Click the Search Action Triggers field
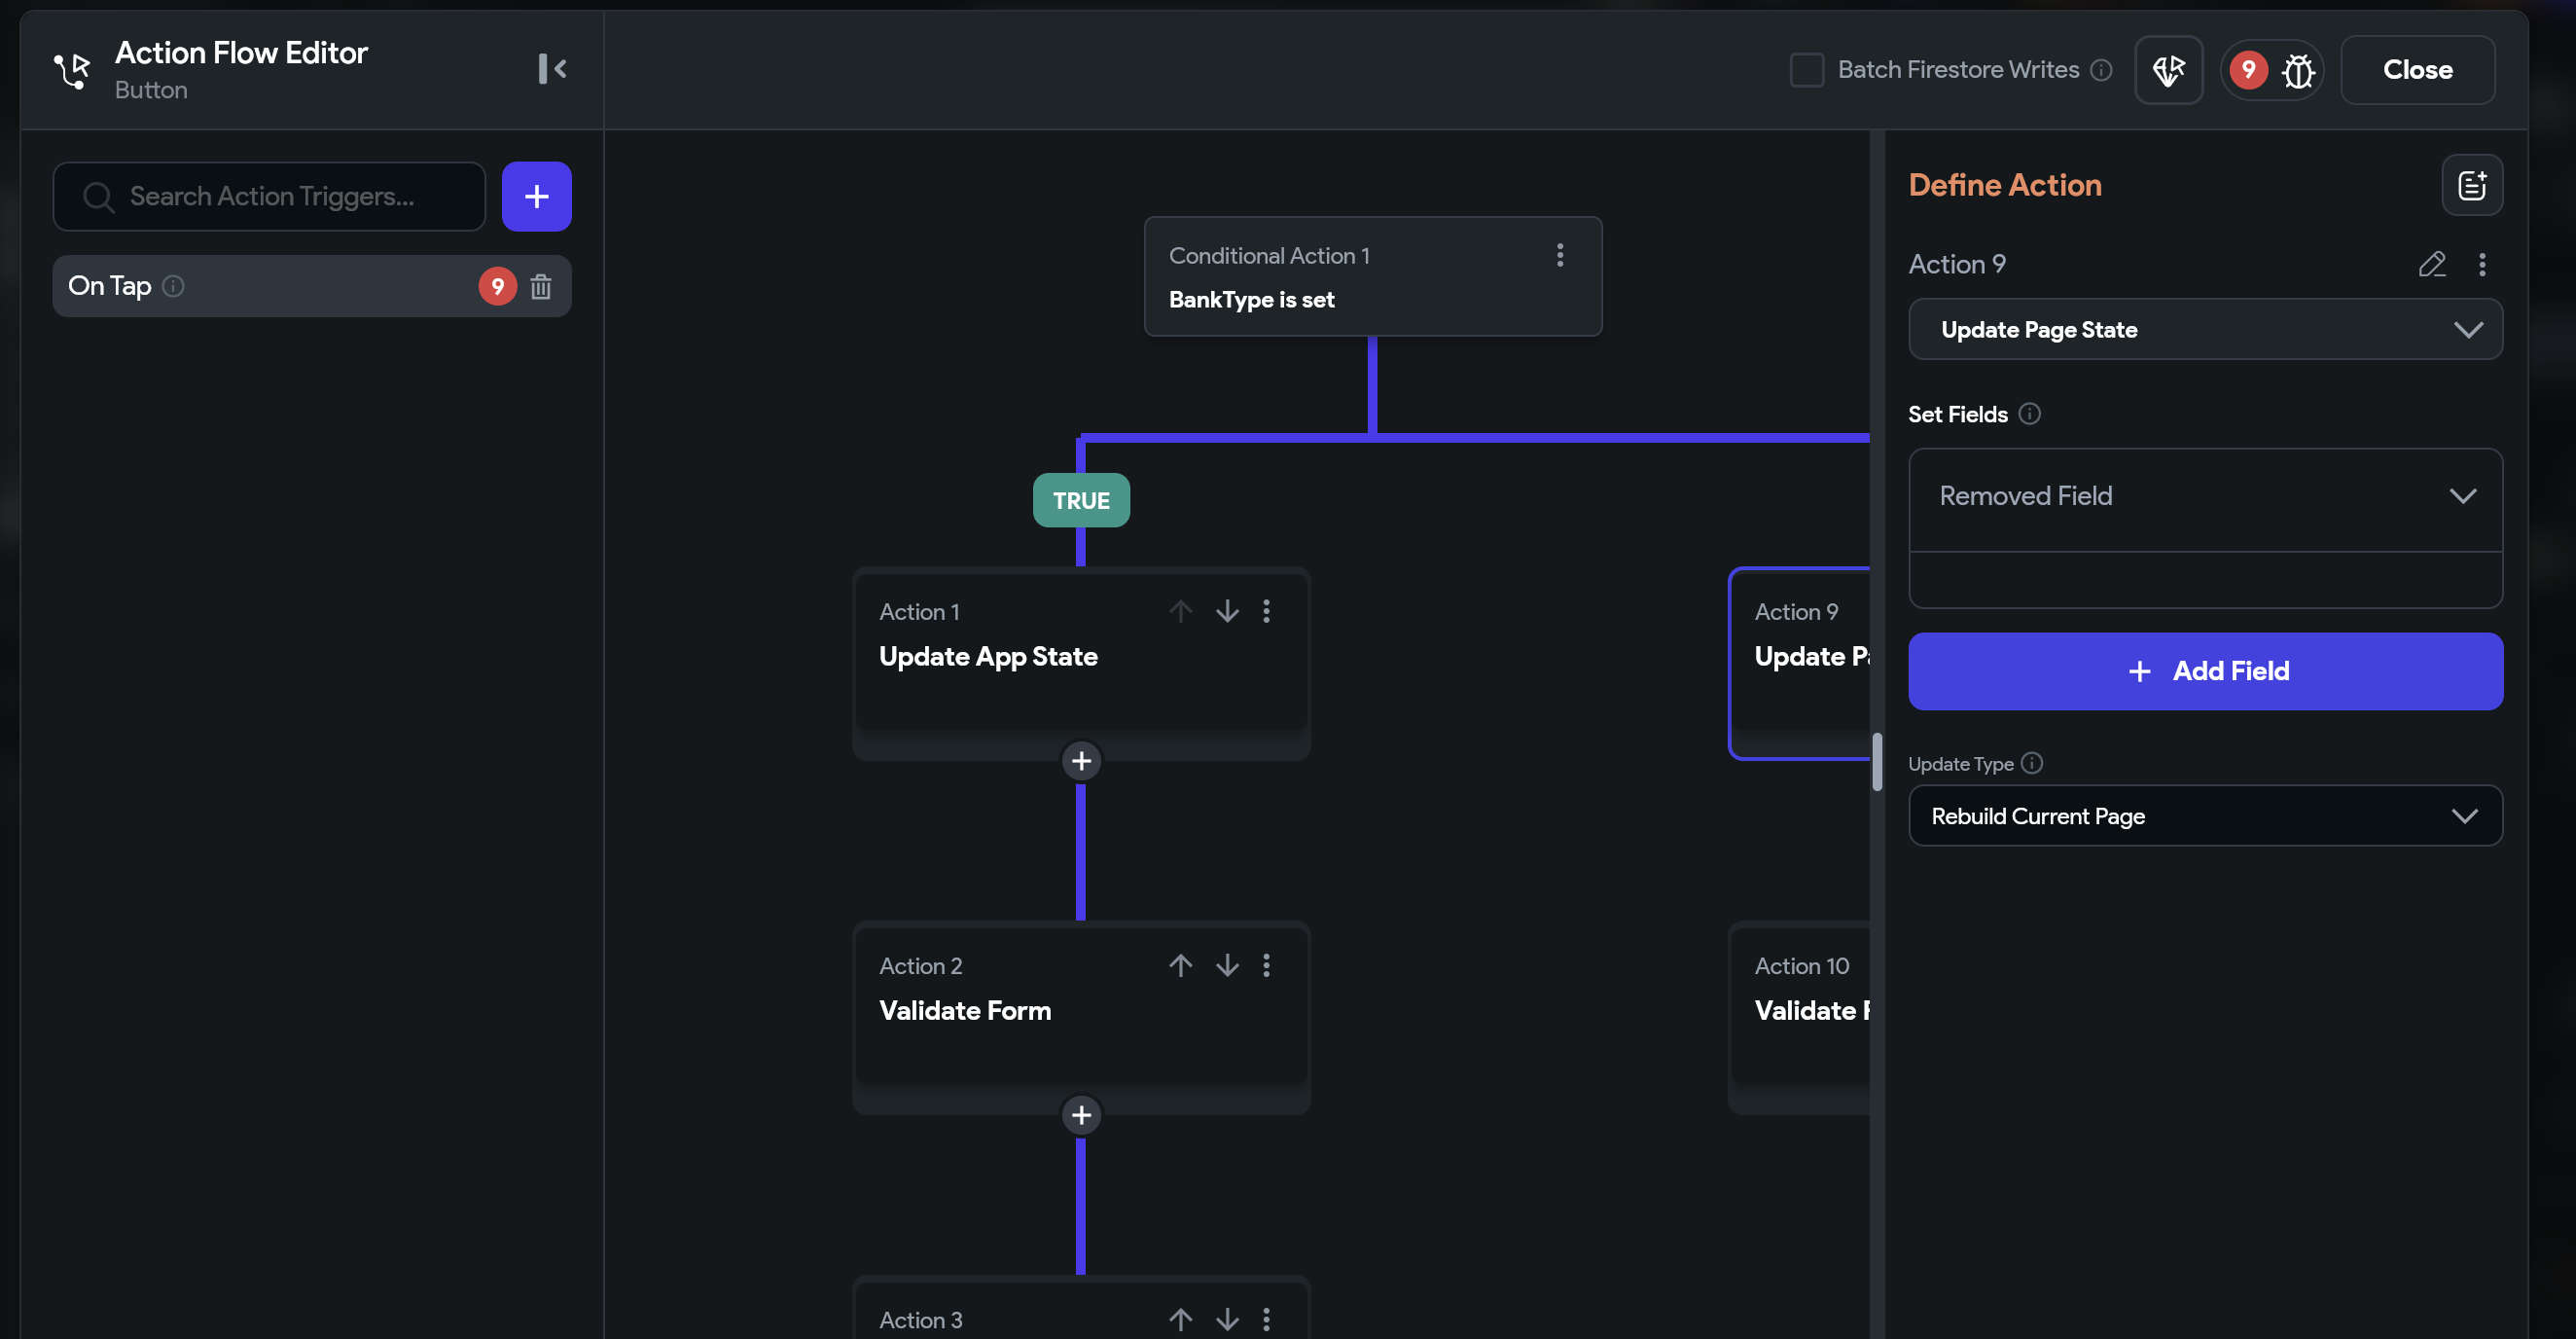The height and width of the screenshot is (1339, 2576). (x=270, y=197)
